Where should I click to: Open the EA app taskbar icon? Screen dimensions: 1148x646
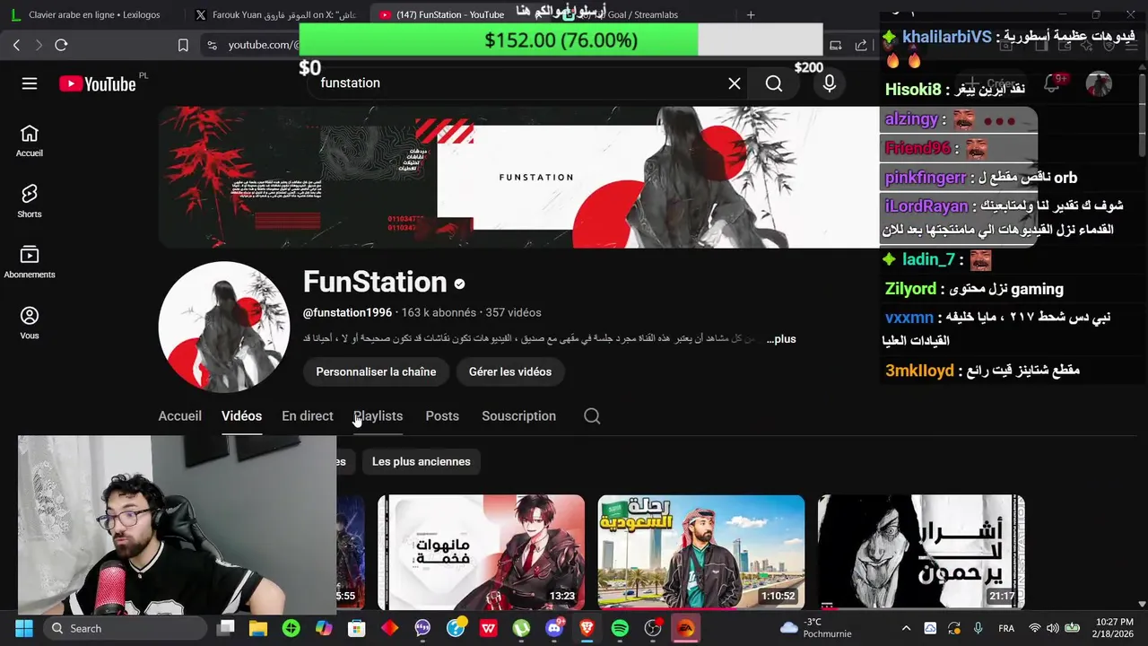[685, 628]
